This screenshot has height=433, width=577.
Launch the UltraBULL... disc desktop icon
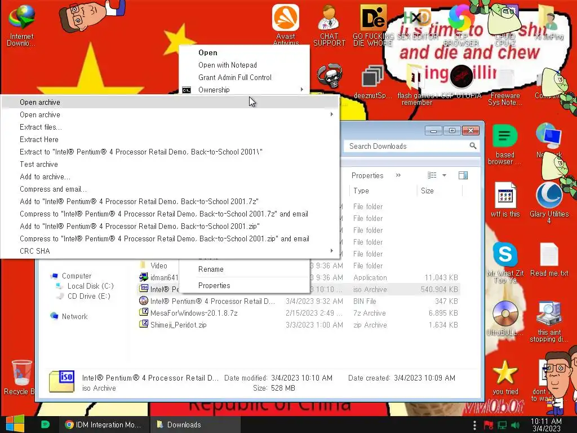point(505,318)
